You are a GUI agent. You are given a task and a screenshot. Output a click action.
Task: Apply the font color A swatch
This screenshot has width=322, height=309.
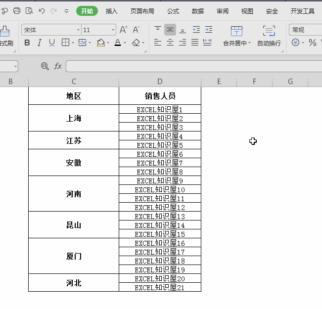point(118,43)
